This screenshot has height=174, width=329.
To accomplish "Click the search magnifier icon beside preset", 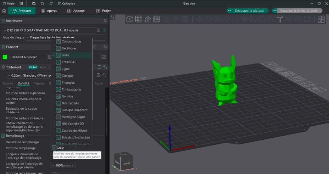I will pos(104,75).
